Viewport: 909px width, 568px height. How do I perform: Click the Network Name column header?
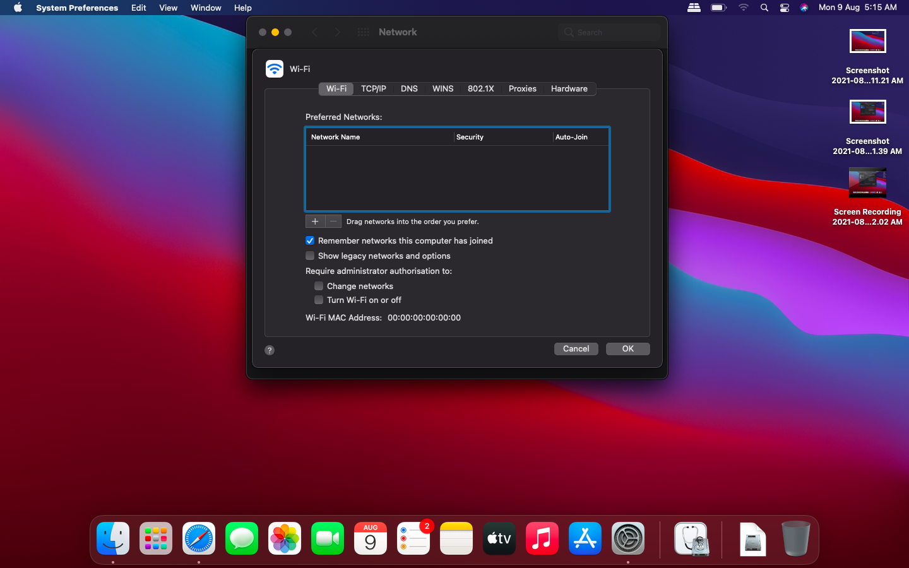coord(379,137)
